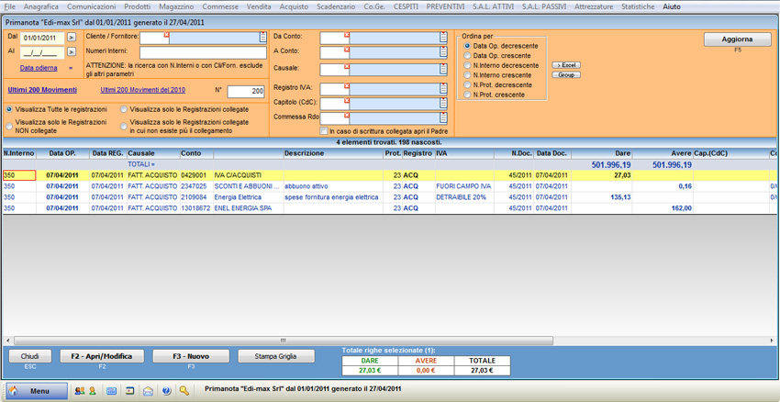Choose 'Visualizza solo le Registrazioni NON collegate'
This screenshot has width=780, height=402.
pyautogui.click(x=10, y=126)
